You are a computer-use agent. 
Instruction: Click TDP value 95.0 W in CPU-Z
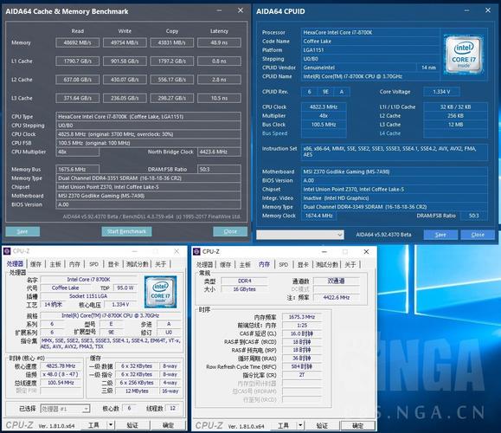tap(125, 288)
